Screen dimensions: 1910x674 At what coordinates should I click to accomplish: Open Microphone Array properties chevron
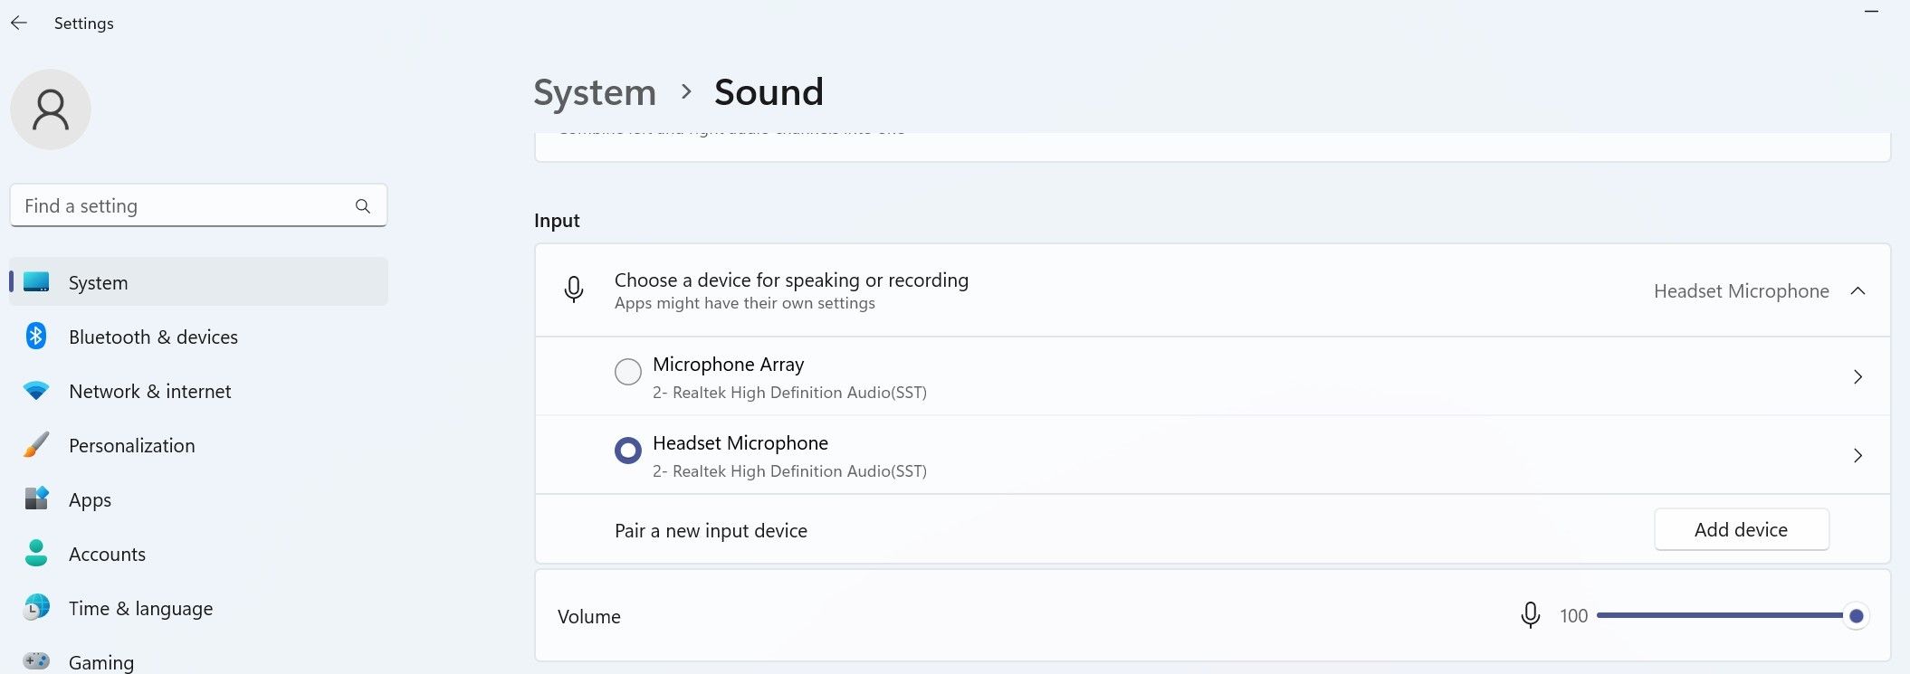click(x=1857, y=376)
